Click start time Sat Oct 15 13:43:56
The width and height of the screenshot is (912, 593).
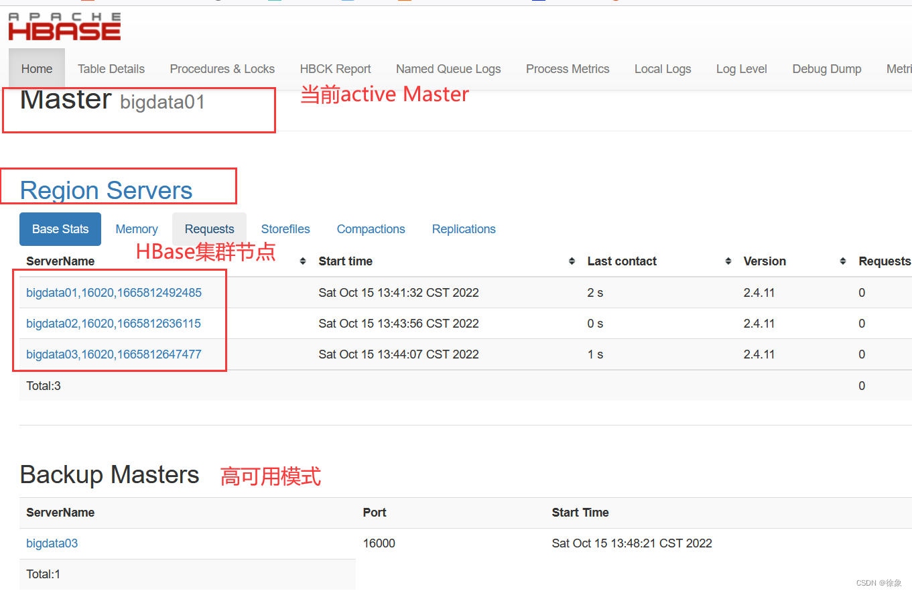point(399,324)
